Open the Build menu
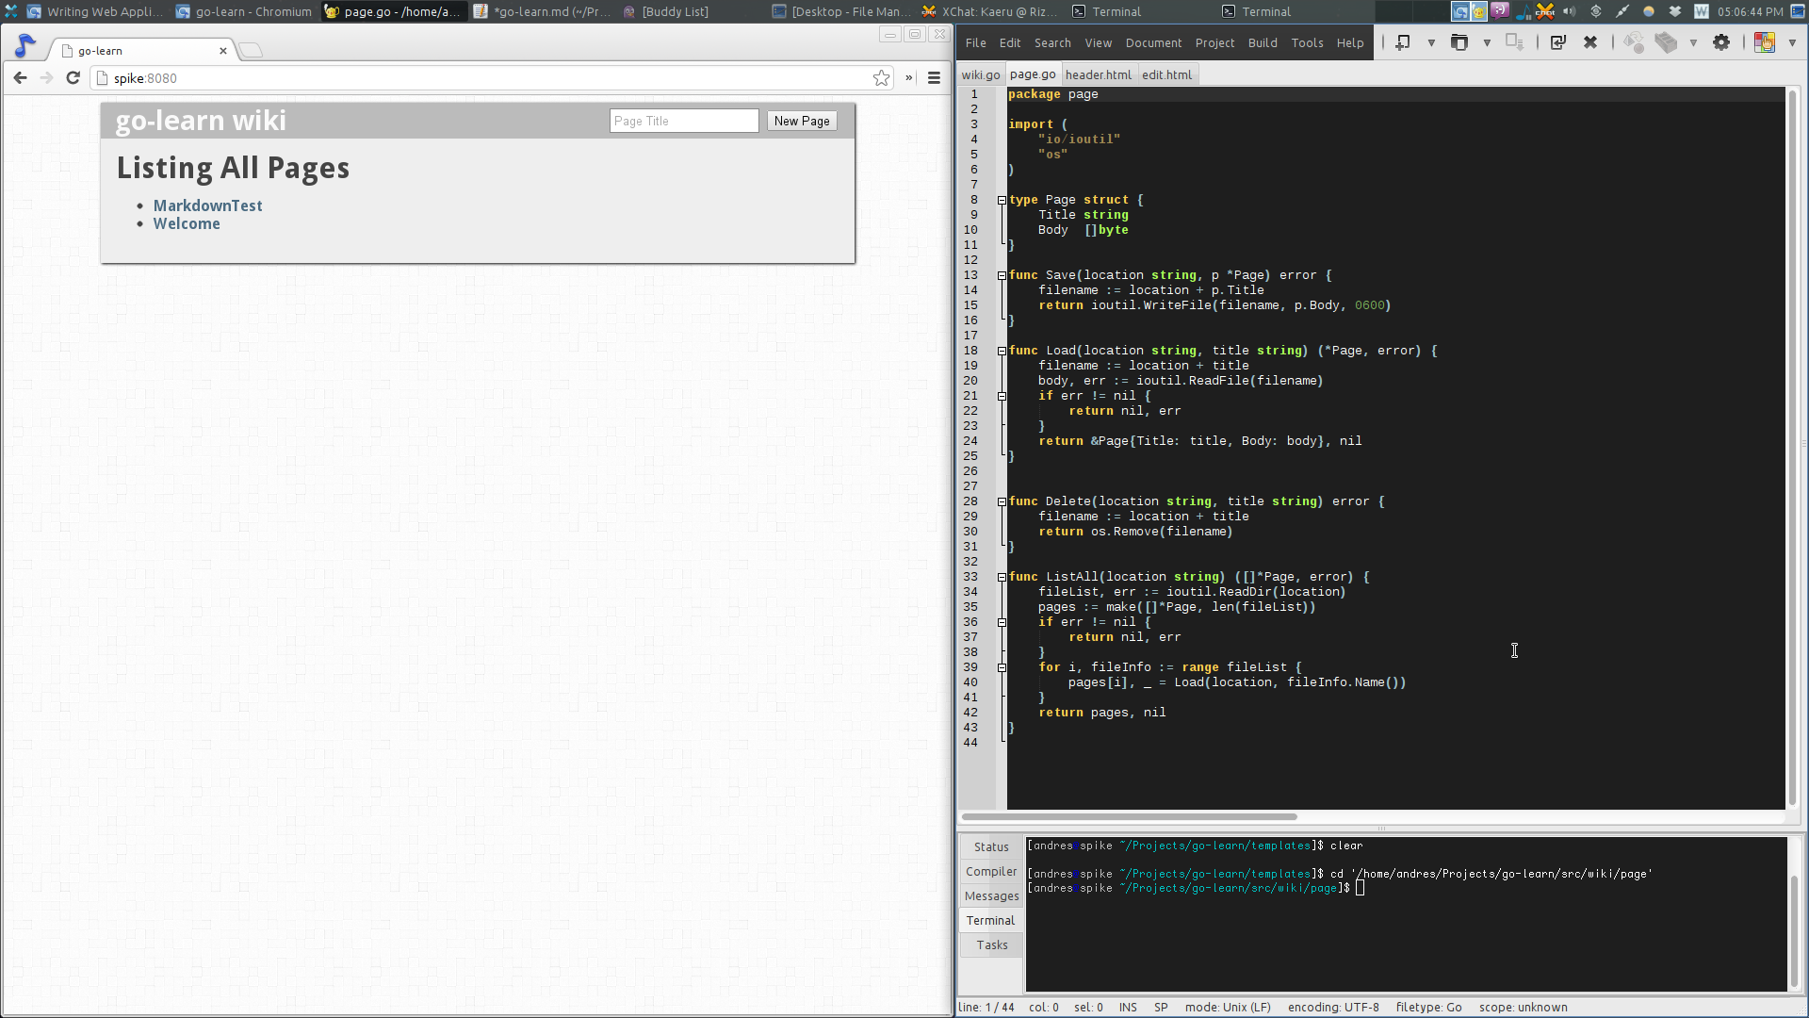 tap(1263, 42)
